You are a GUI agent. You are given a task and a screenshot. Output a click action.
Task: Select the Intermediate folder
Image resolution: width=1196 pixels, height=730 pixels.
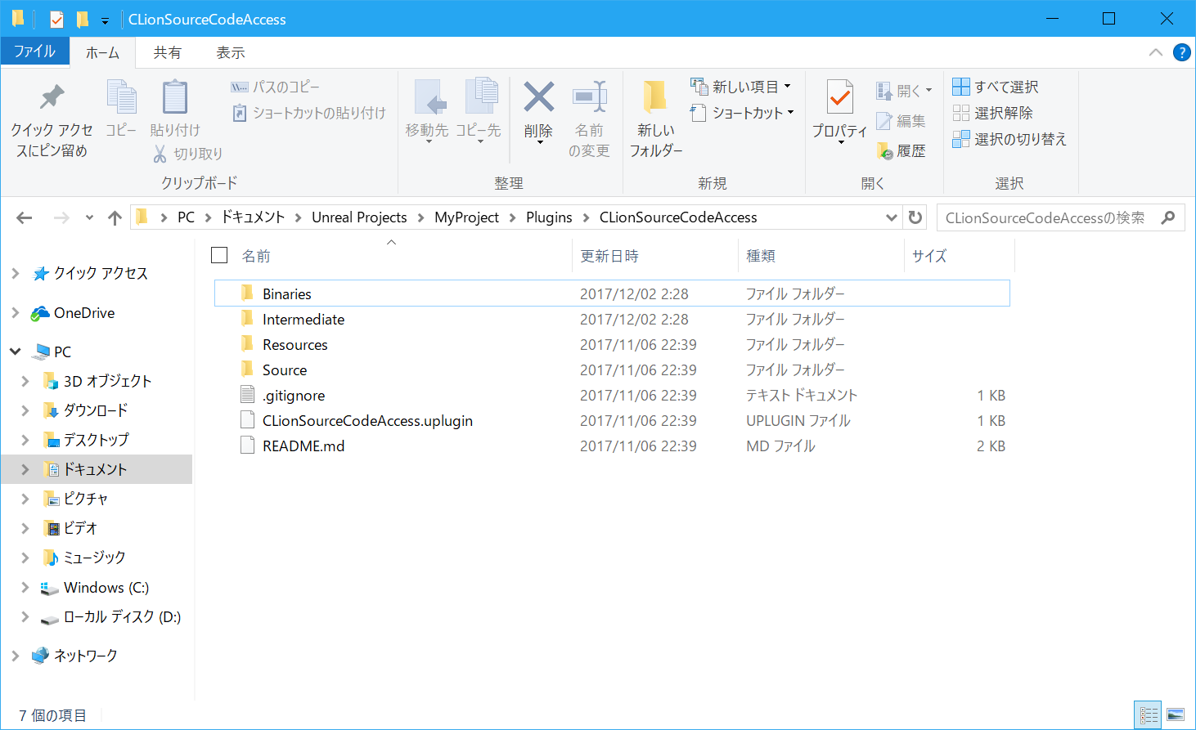(612, 319)
